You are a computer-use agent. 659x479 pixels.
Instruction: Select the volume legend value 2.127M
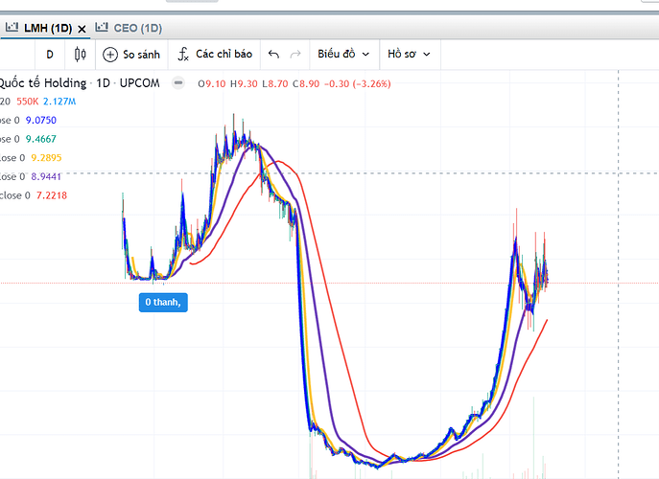(59, 102)
